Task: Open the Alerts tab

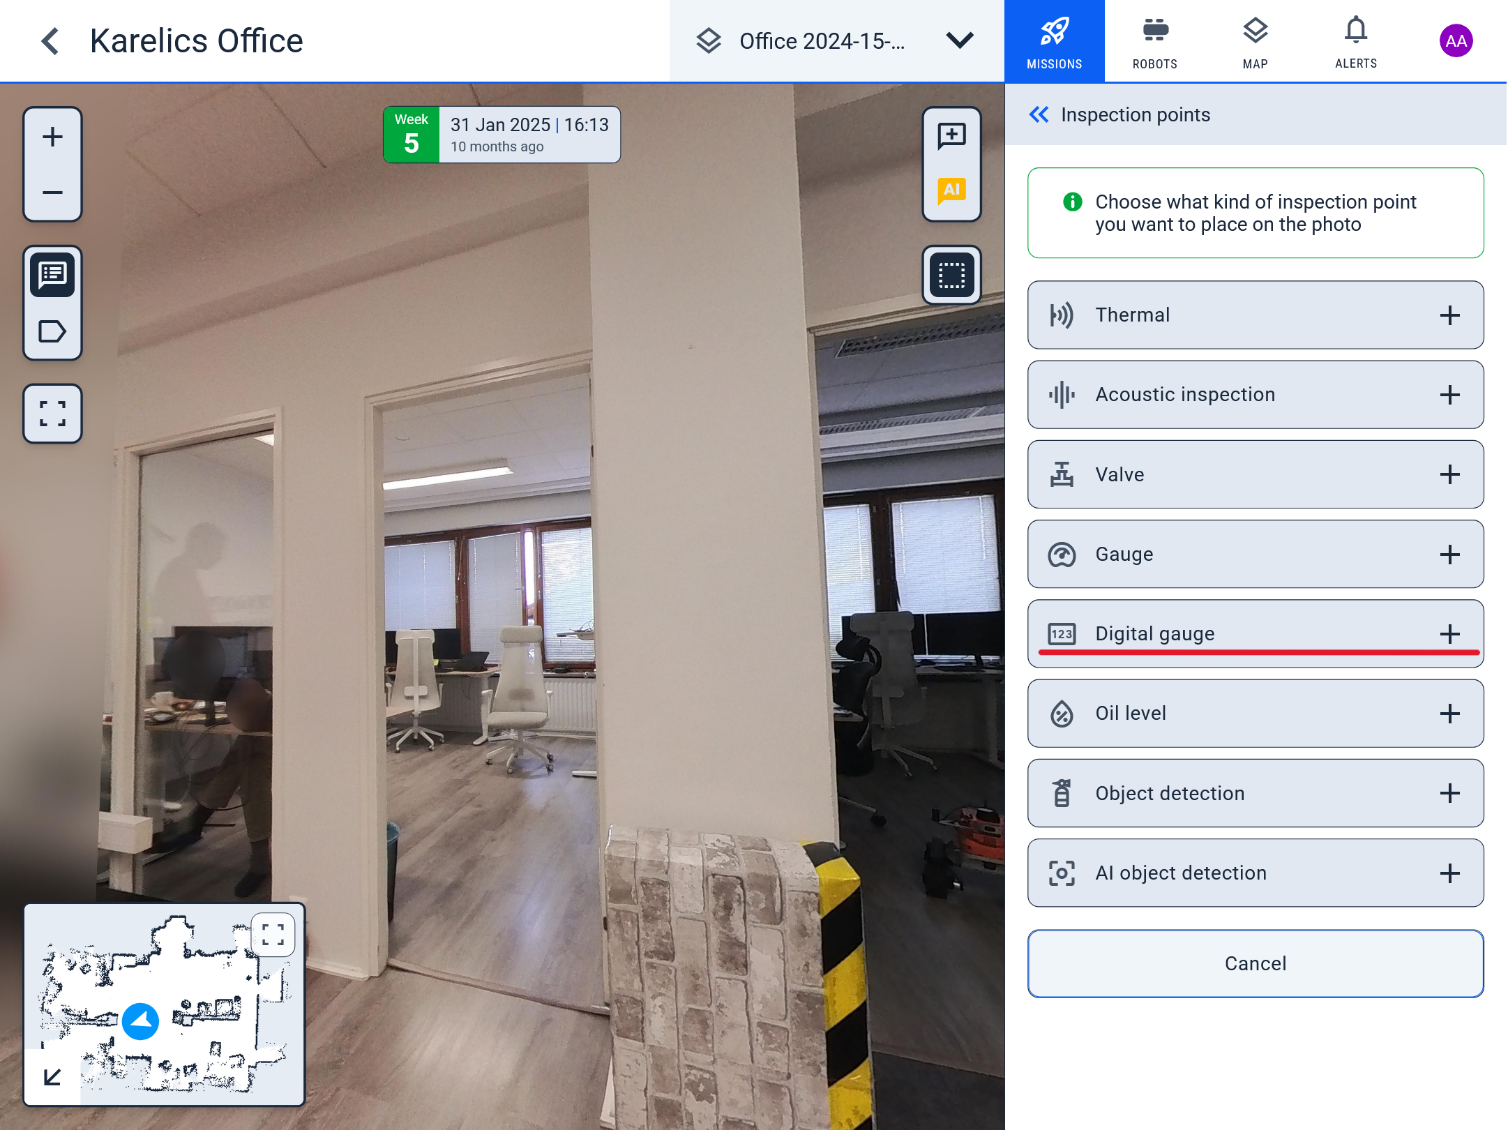Action: pos(1355,42)
